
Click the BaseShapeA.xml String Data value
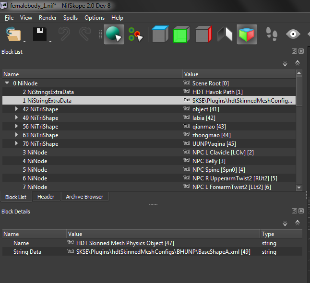pos(163,252)
